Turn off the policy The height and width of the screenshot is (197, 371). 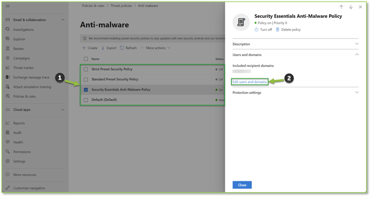click(x=263, y=30)
